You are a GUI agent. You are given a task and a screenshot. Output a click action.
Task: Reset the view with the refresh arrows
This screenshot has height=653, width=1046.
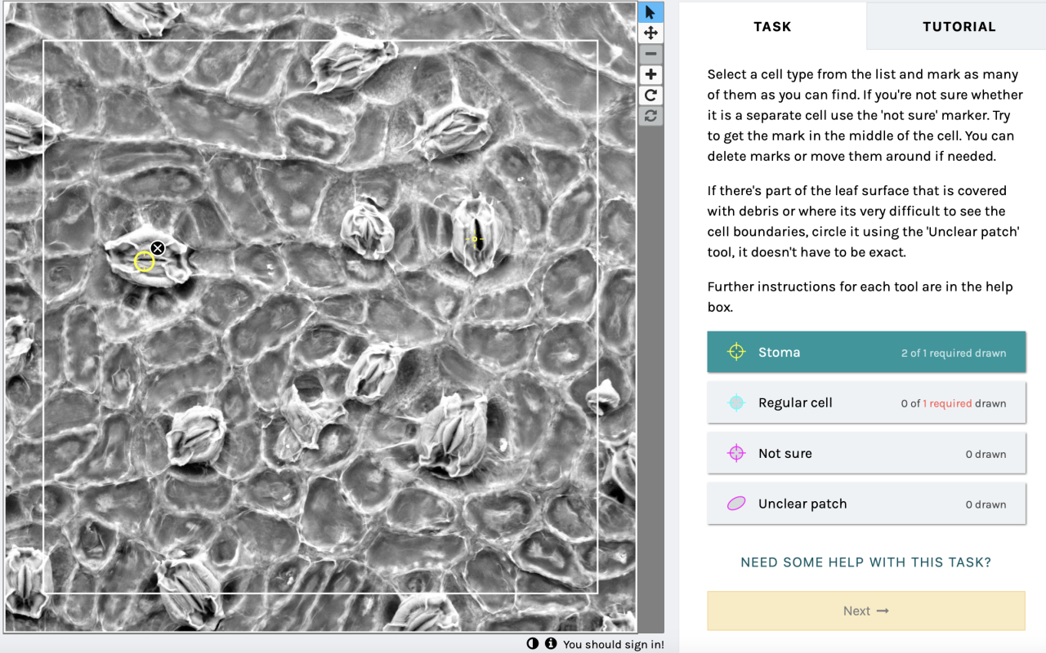[x=650, y=116]
